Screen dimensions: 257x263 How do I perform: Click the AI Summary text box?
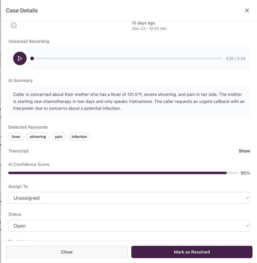pyautogui.click(x=129, y=101)
